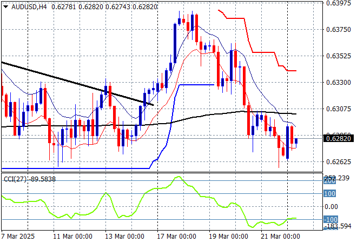The width and height of the screenshot is (357, 243).
Task: Click the 21 Mar 00:00 date label
Action: click(x=280, y=237)
